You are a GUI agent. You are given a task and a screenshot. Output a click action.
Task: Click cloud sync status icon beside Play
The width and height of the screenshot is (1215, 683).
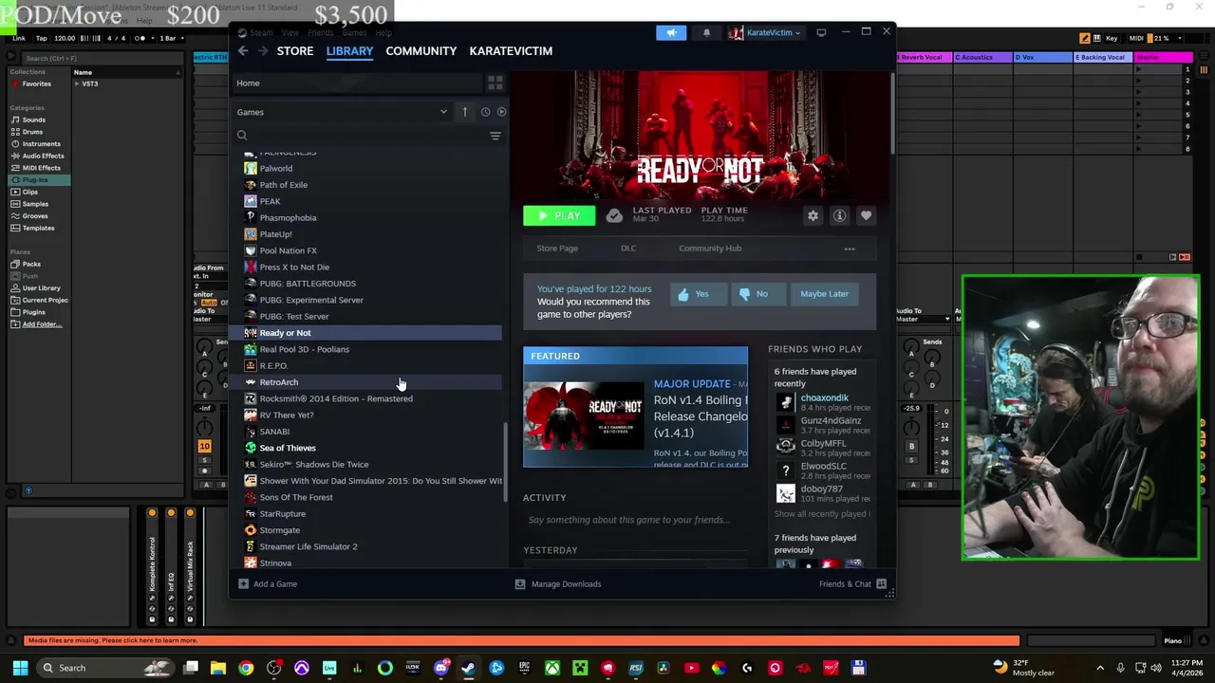(x=614, y=216)
